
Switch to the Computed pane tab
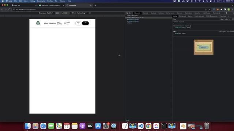(182, 16)
